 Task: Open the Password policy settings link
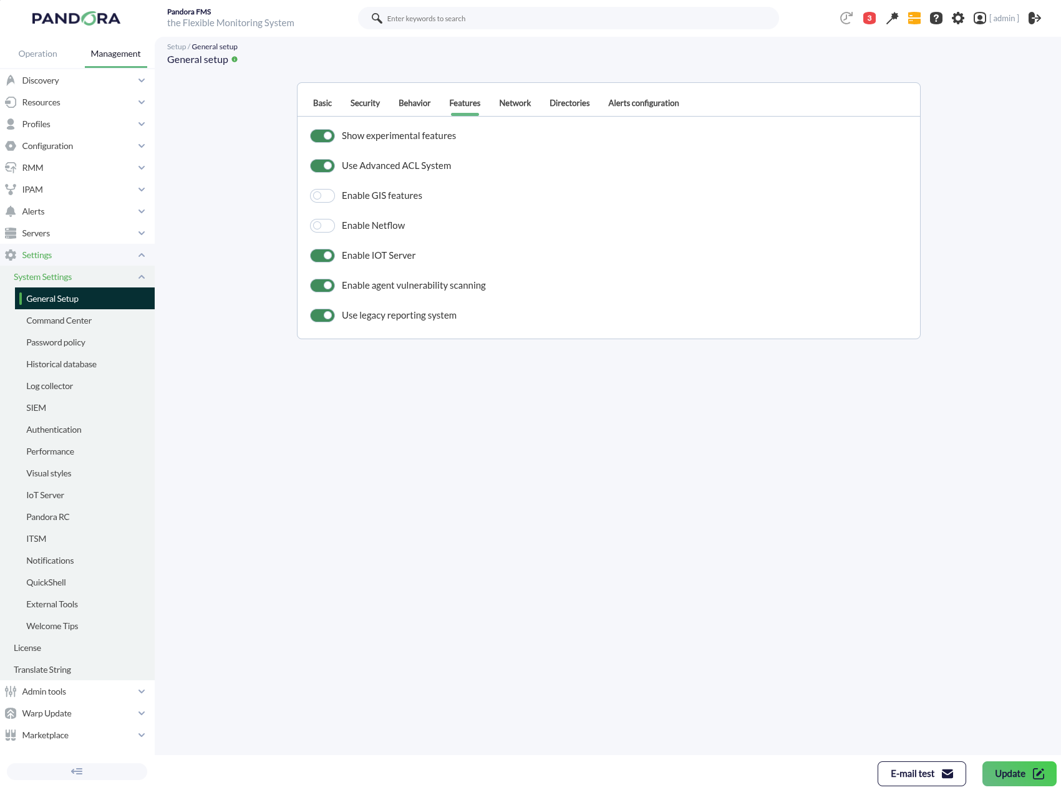pos(56,342)
